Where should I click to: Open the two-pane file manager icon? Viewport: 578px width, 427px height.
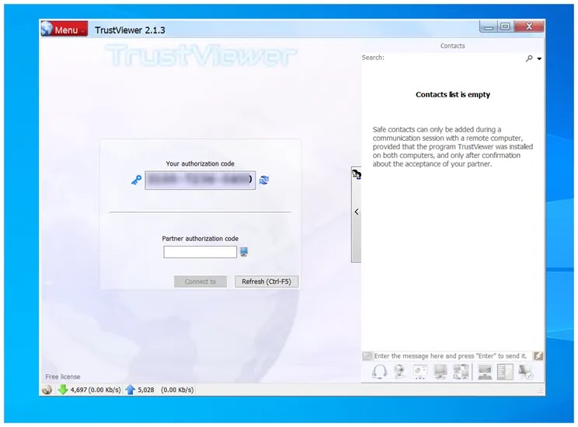pyautogui.click(x=505, y=372)
